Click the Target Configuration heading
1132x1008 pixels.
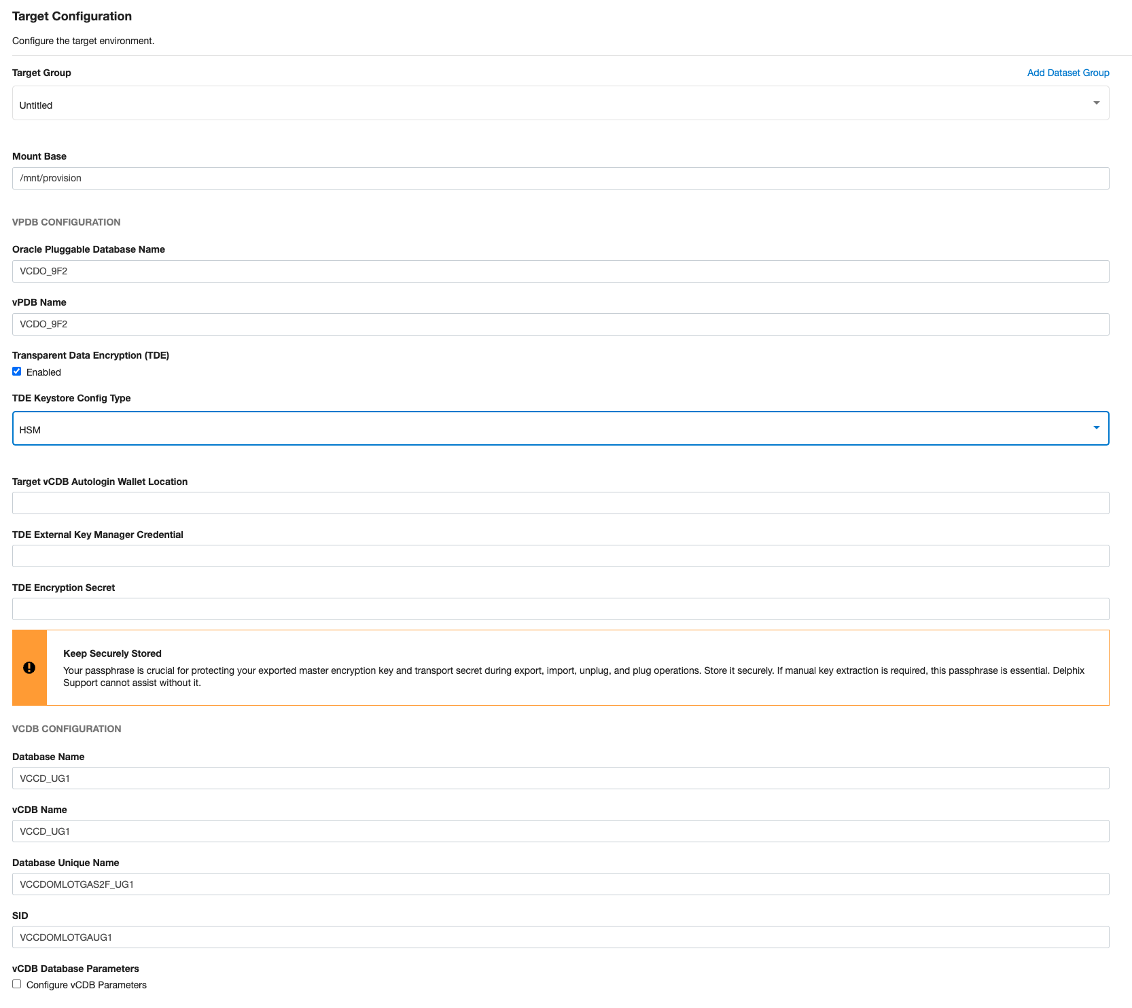[x=71, y=16]
